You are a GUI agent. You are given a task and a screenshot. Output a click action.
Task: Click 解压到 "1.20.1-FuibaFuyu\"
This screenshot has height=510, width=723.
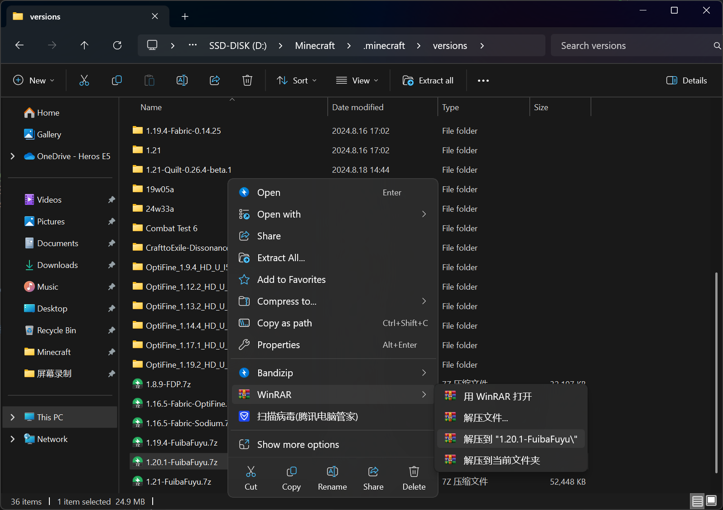coord(511,439)
